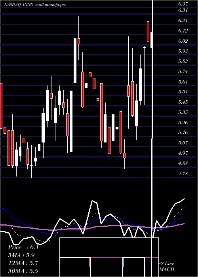This screenshot has width=198, height=277.
Task: Click the 6.31 price axis label
Action: click(183, 10)
